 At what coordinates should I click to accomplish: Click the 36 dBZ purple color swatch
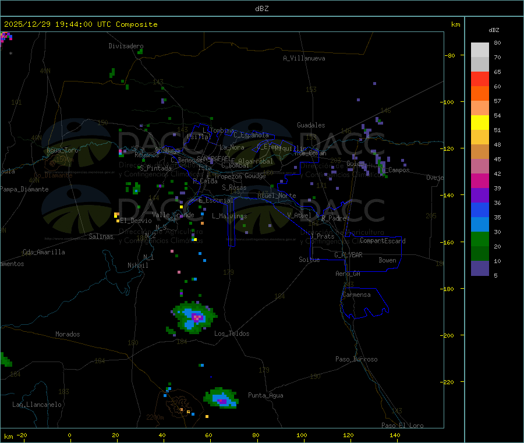click(480, 196)
